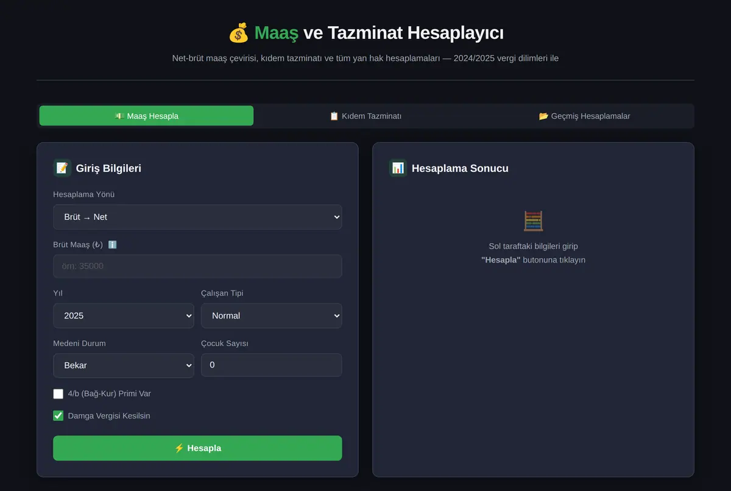The height and width of the screenshot is (491, 731).
Task: Open the Çalışan Tipi dropdown
Action: point(272,316)
